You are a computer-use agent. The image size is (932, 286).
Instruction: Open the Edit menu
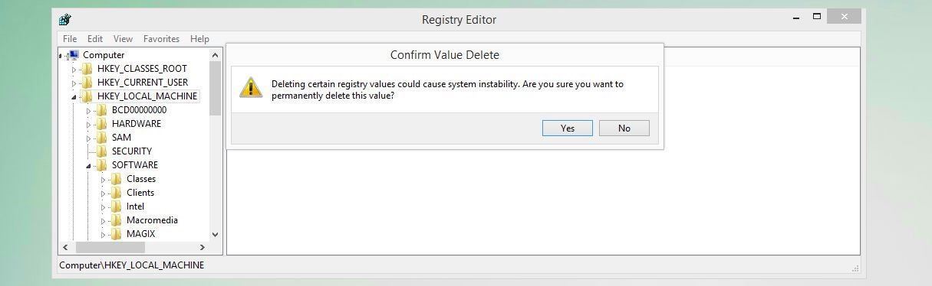point(95,39)
